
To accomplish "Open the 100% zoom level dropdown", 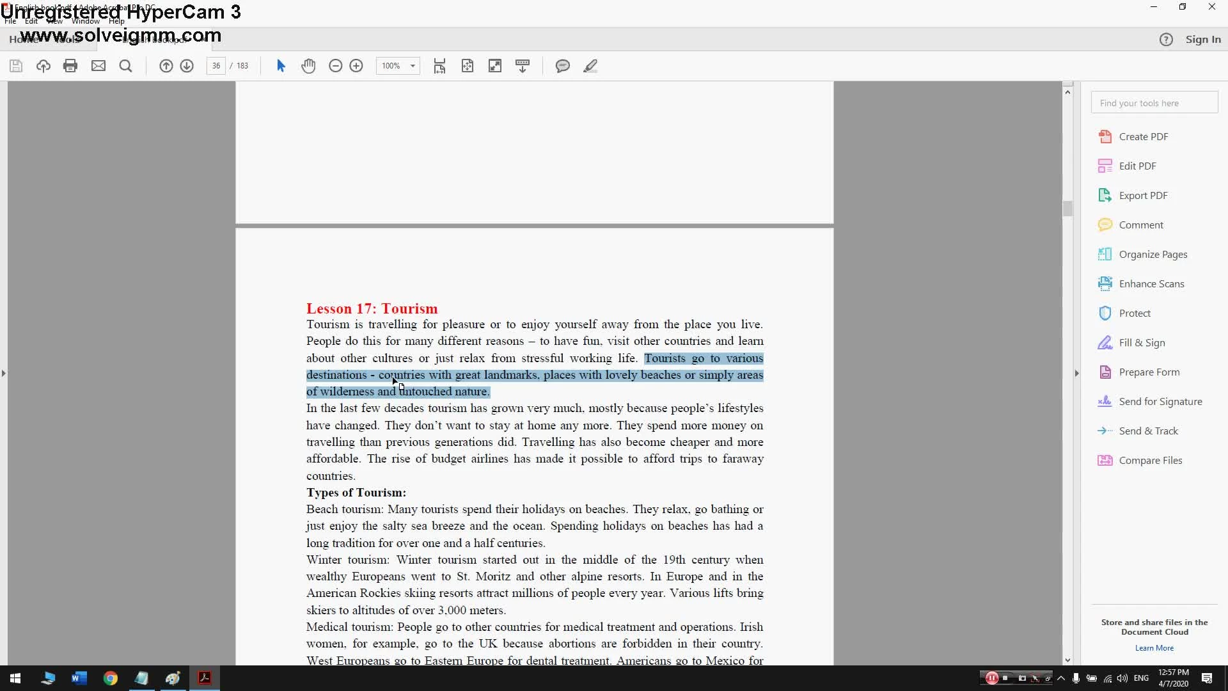I will click(x=398, y=66).
